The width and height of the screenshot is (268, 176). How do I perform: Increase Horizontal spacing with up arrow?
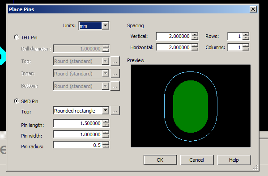195,46
